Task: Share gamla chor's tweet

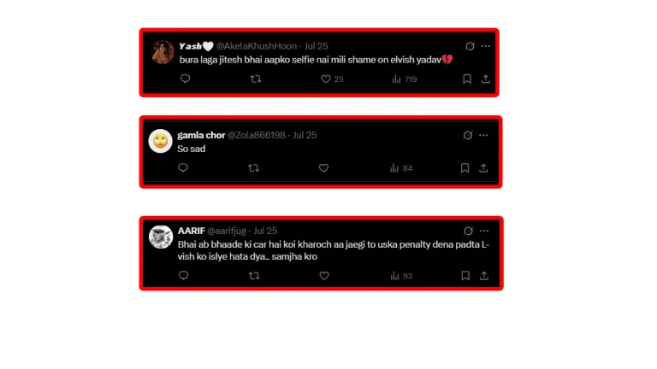Action: click(483, 168)
